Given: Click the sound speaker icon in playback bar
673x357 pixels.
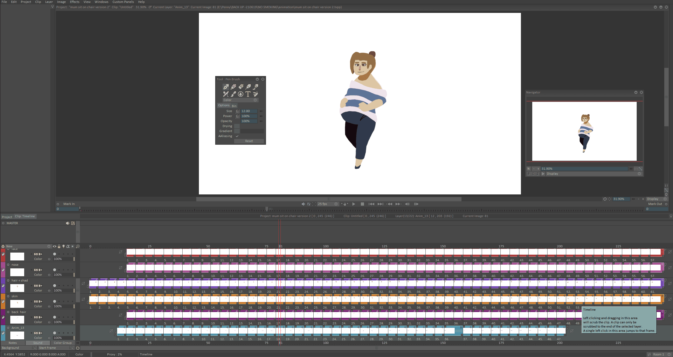Looking at the screenshot, I should point(303,204).
